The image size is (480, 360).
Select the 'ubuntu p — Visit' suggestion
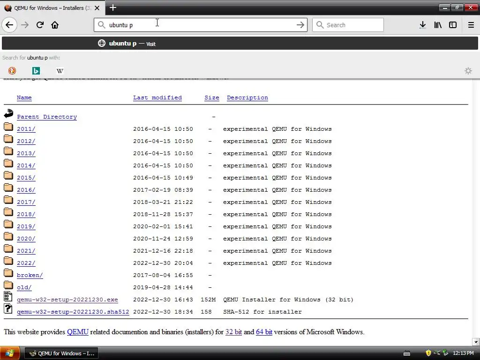(240, 44)
